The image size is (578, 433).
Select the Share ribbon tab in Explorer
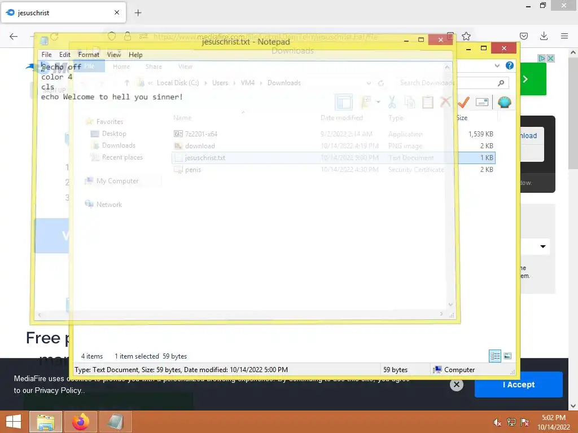tap(154, 67)
